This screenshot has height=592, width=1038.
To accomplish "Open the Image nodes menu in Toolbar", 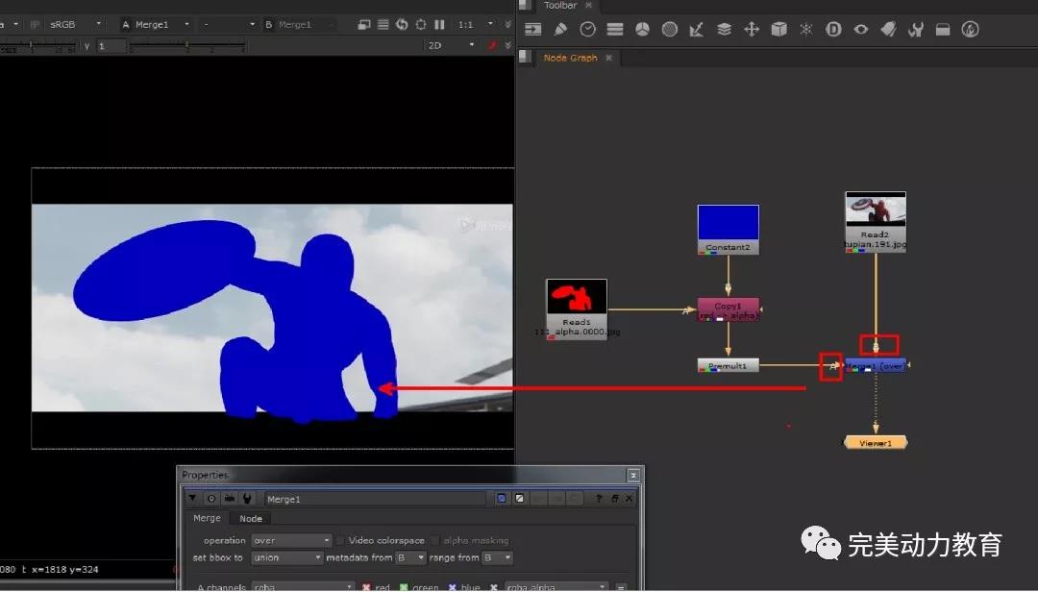I will pos(532,29).
